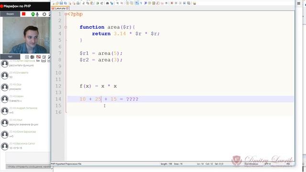Click the UTF-8 encoding status entry

(267, 164)
